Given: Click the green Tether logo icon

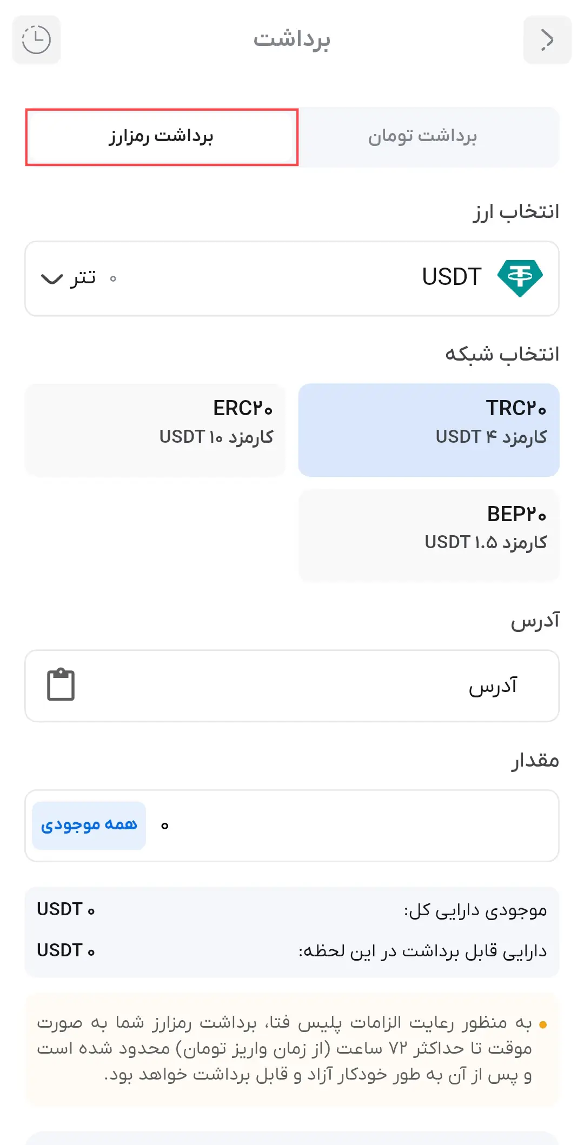Looking at the screenshot, I should [520, 278].
